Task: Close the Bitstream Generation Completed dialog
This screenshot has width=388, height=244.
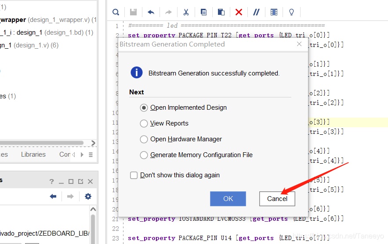Action: (x=299, y=44)
